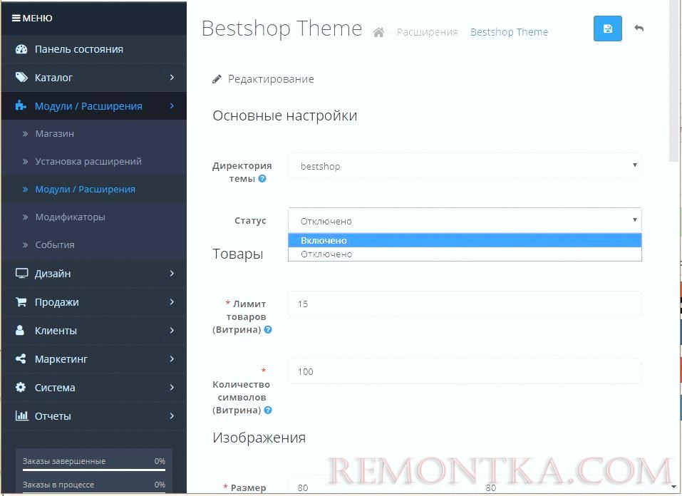Click the Дизайн monitor icon

[x=21, y=273]
